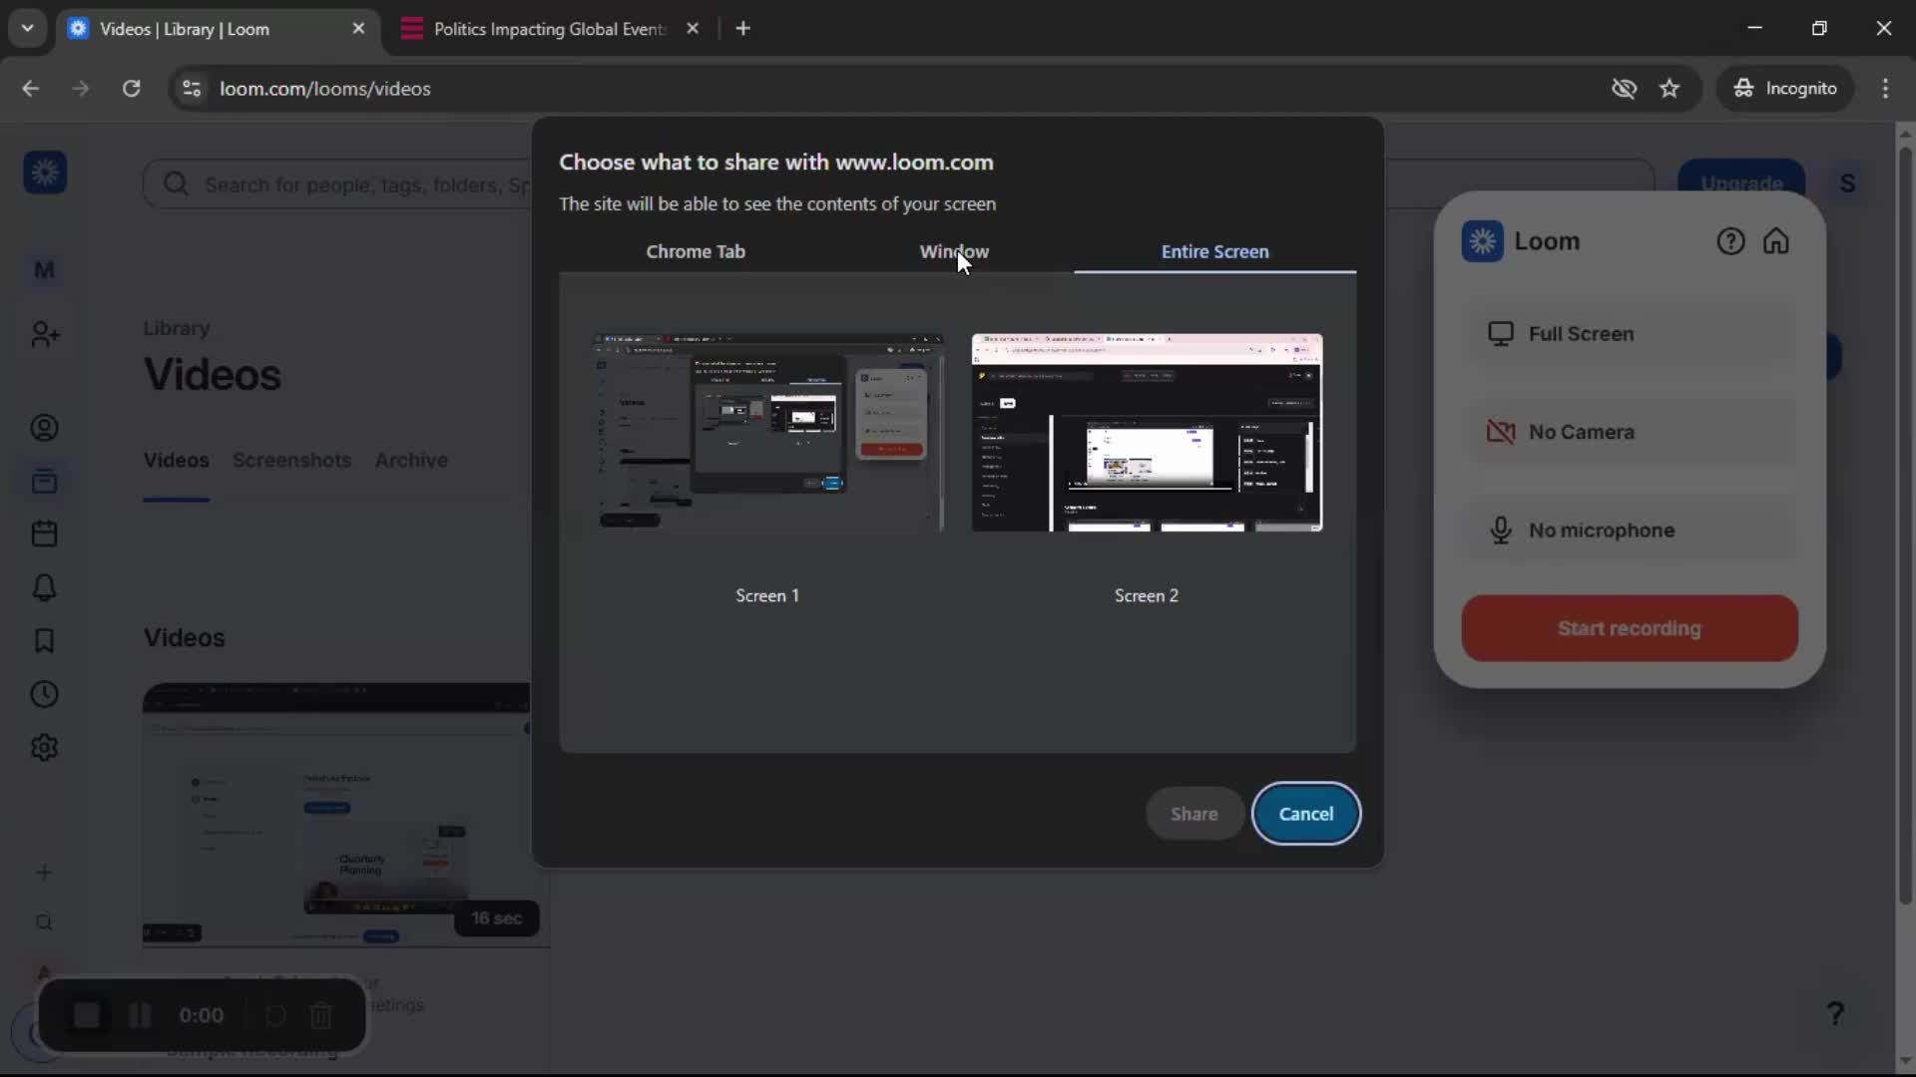This screenshot has height=1077, width=1916.
Task: Click the Start recording button
Action: [x=1629, y=628]
